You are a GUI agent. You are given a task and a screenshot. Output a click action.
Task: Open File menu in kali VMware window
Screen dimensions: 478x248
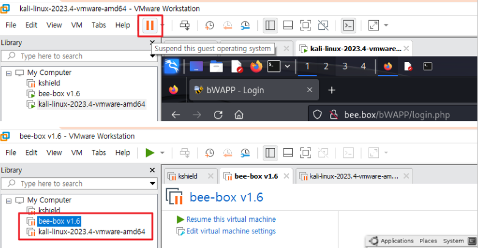click(x=10, y=25)
